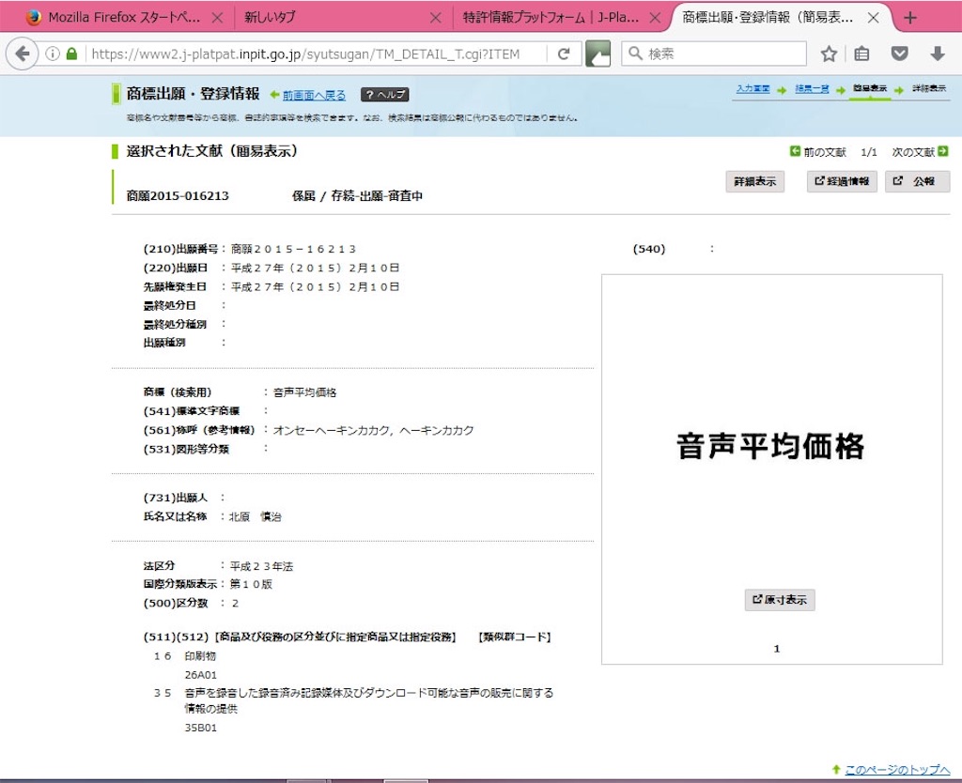Screen dimensions: 962x783
Task: Close the 特許情報プラットフォーム tab
Action: point(655,18)
